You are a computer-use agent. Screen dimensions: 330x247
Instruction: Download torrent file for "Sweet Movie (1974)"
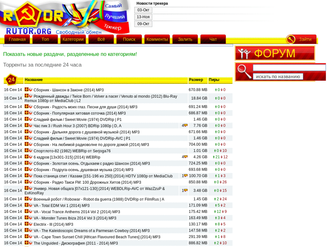click(26, 119)
